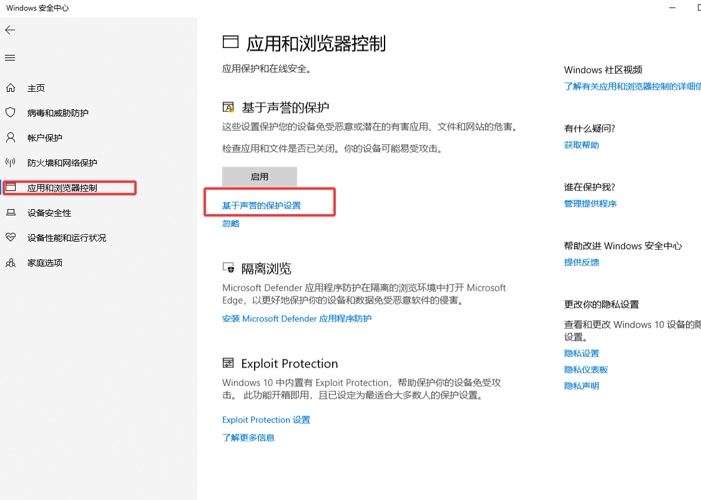
Task: Click the Windows 安全中心 title bar text
Action: [37, 7]
